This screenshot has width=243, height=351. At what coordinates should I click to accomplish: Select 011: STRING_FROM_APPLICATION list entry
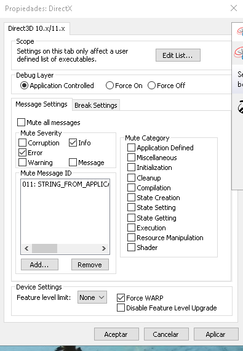pos(65,184)
